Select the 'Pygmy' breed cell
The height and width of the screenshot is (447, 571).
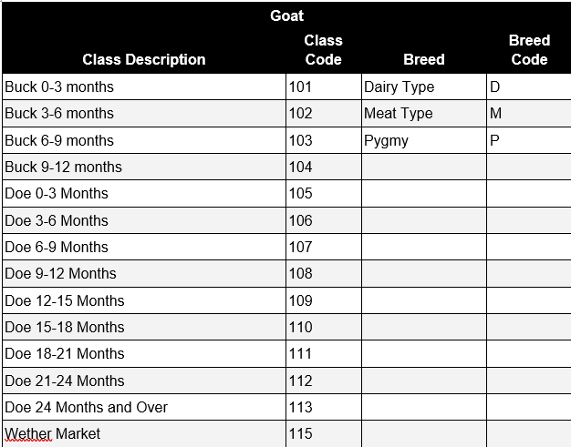(424, 140)
